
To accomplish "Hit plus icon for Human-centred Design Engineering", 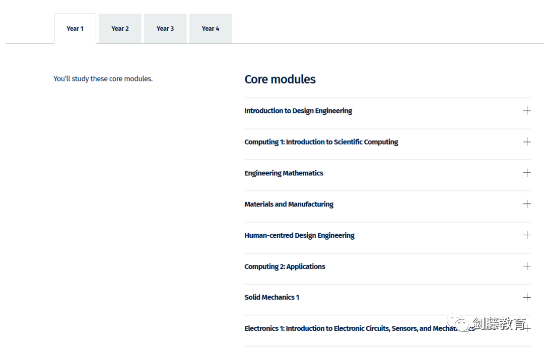I will pos(527,235).
